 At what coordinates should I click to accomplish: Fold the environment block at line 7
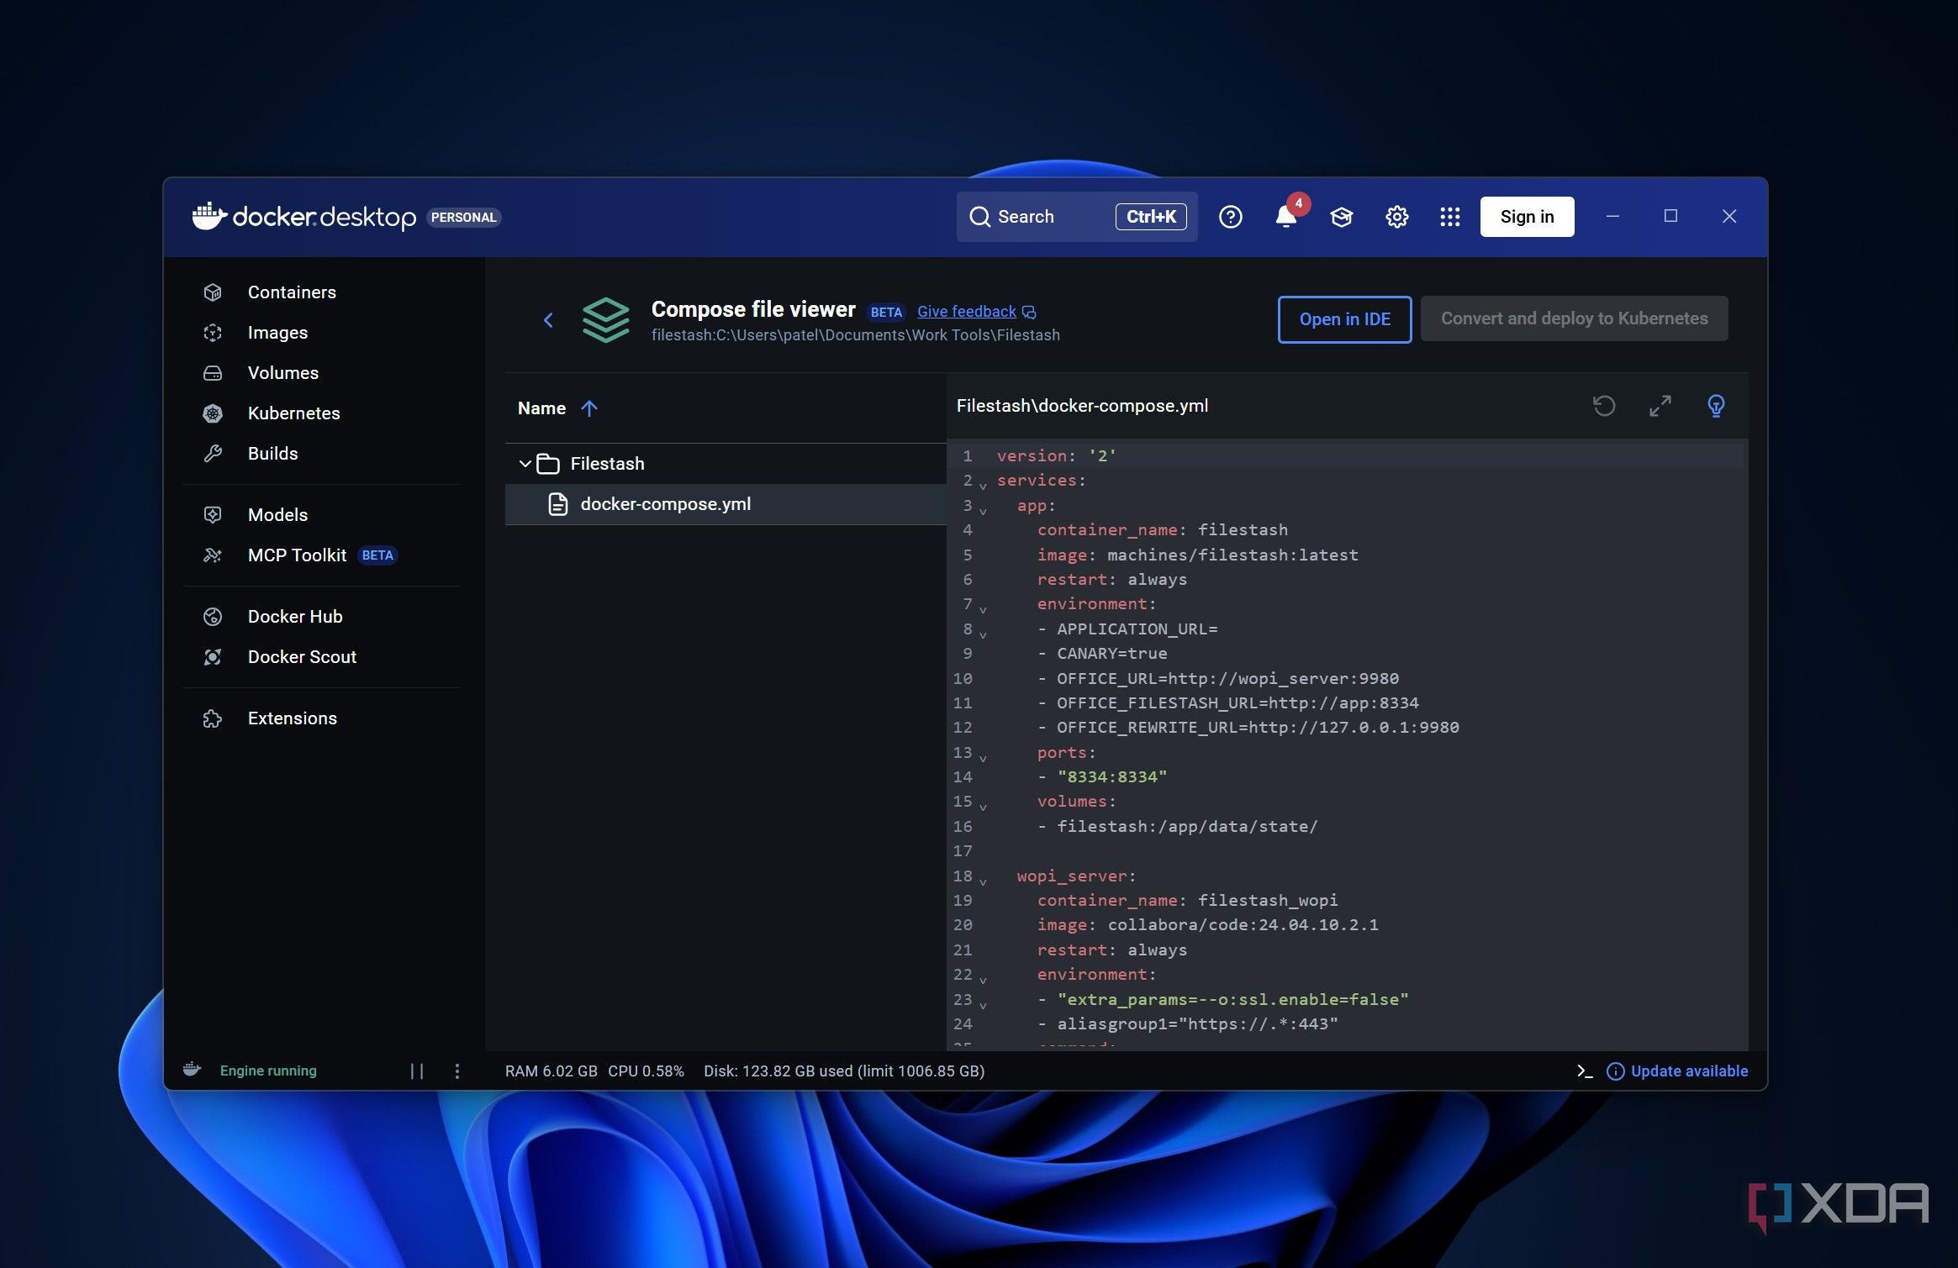(983, 609)
